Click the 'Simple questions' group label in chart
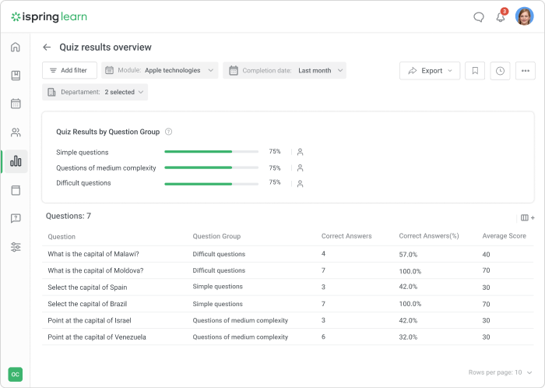This screenshot has height=388, width=545. (x=83, y=152)
